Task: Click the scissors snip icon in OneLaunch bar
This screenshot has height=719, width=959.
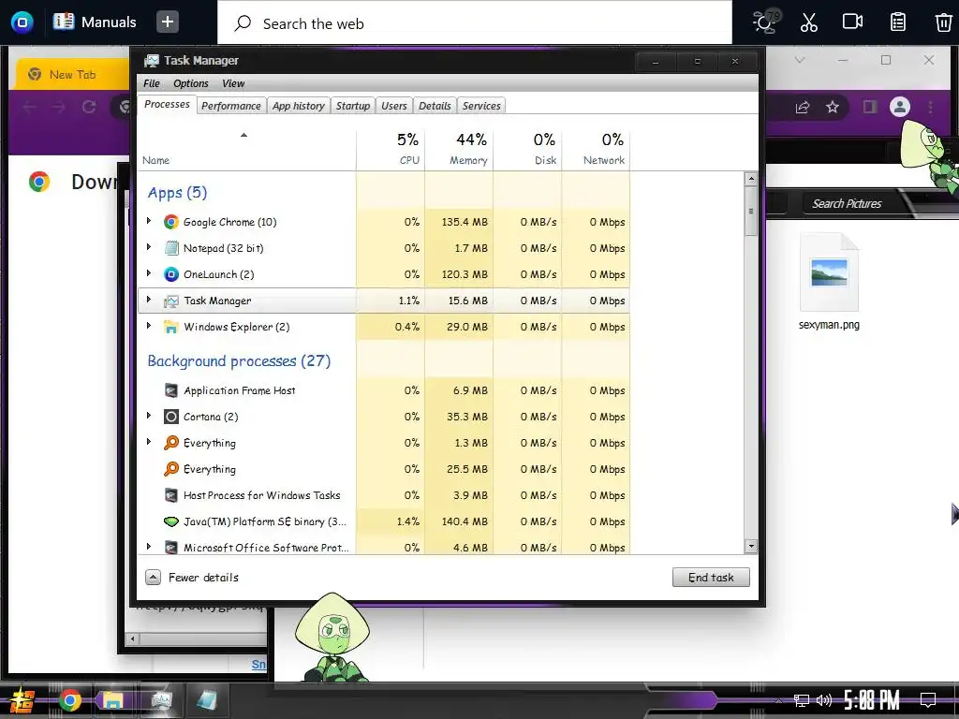Action: click(808, 22)
